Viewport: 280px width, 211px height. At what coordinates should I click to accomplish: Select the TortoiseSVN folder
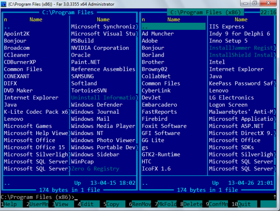tap(89, 91)
